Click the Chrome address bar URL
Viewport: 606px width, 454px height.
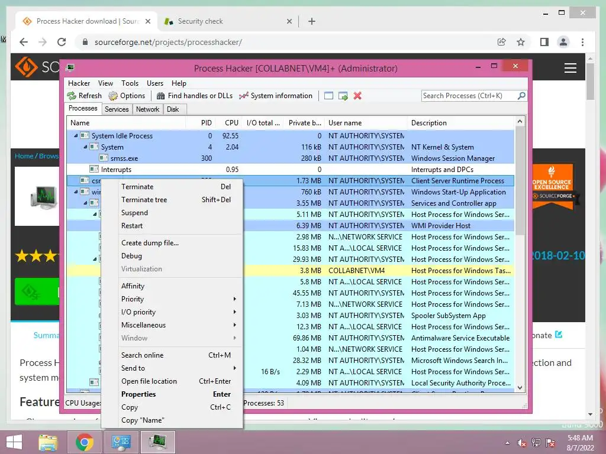168,42
